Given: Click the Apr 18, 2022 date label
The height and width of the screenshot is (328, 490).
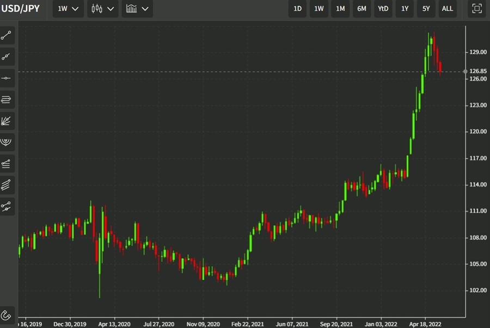Looking at the screenshot, I should (425, 324).
